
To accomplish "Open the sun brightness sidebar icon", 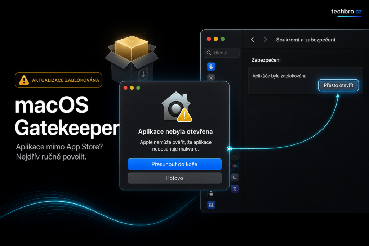I will pyautogui.click(x=211, y=78).
